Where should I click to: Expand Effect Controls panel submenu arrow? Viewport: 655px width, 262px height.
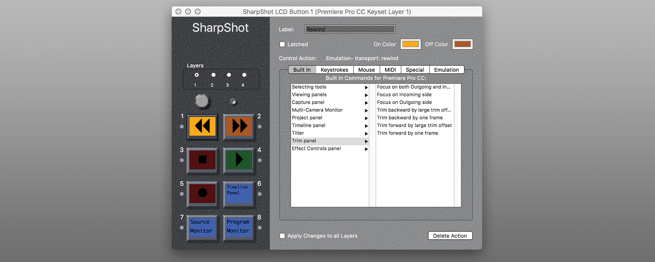(x=366, y=149)
